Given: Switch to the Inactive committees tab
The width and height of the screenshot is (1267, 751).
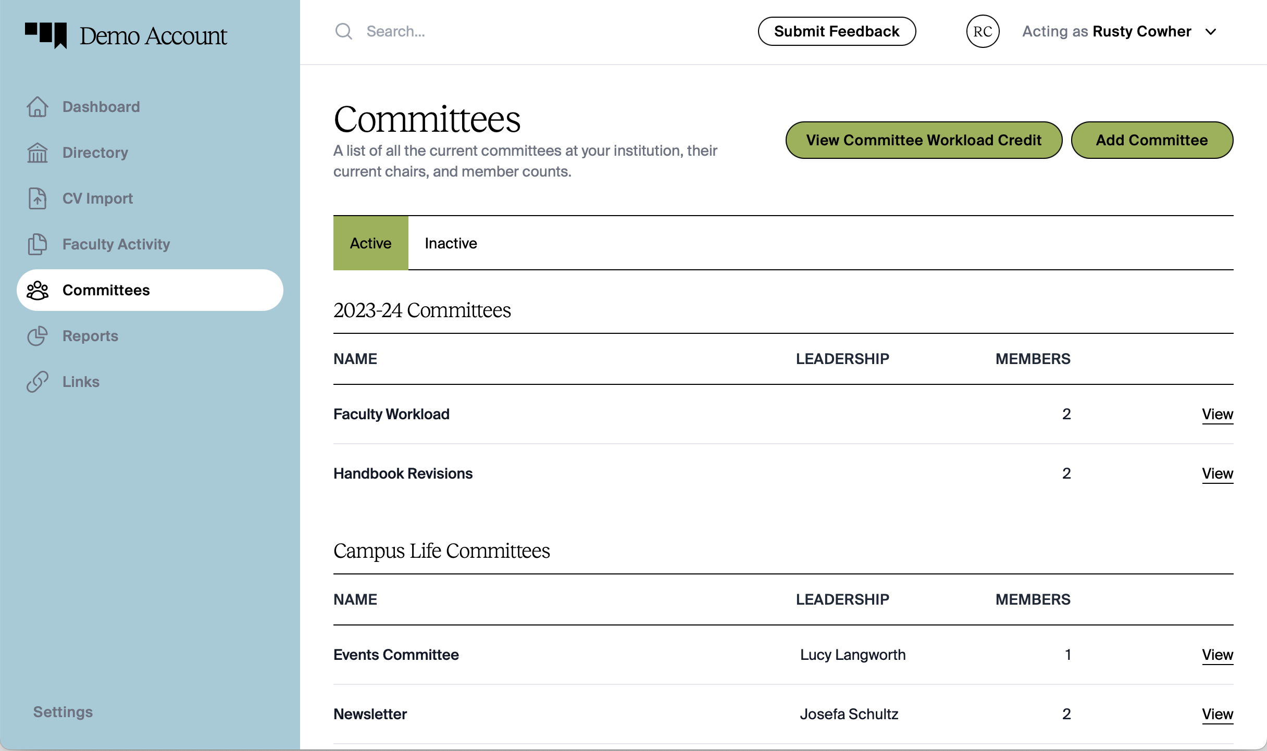Looking at the screenshot, I should [450, 243].
